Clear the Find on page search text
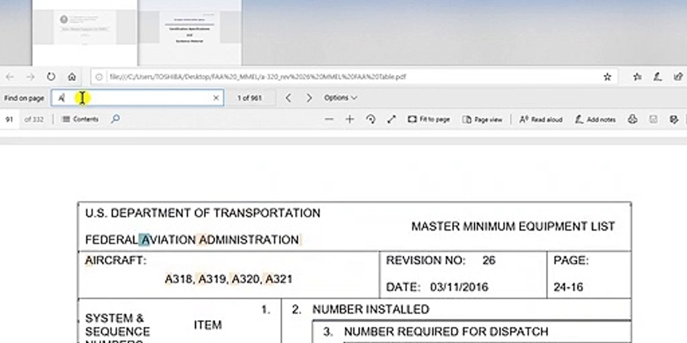The image size is (687, 343). [x=216, y=98]
